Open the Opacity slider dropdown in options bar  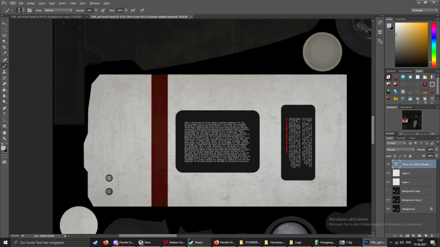(x=96, y=11)
